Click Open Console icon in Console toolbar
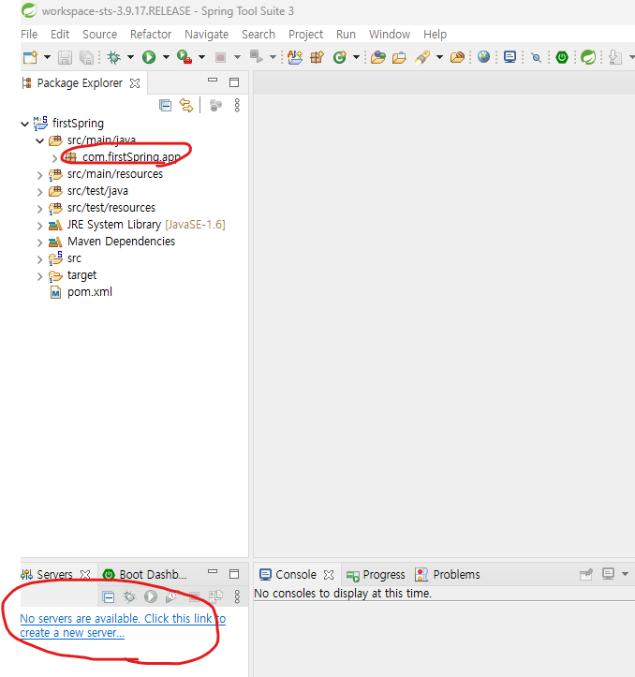Image resolution: width=635 pixels, height=677 pixels. point(608,574)
